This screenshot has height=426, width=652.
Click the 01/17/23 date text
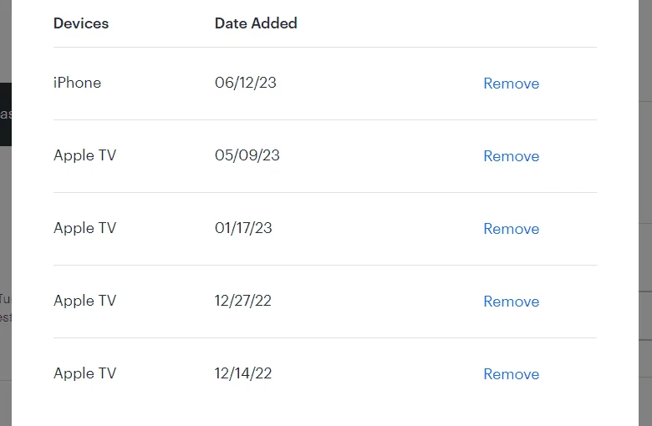(243, 228)
